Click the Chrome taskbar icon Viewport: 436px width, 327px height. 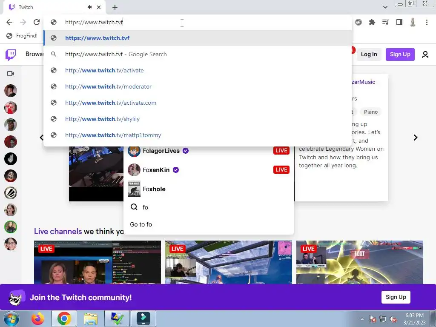pyautogui.click(x=64, y=318)
